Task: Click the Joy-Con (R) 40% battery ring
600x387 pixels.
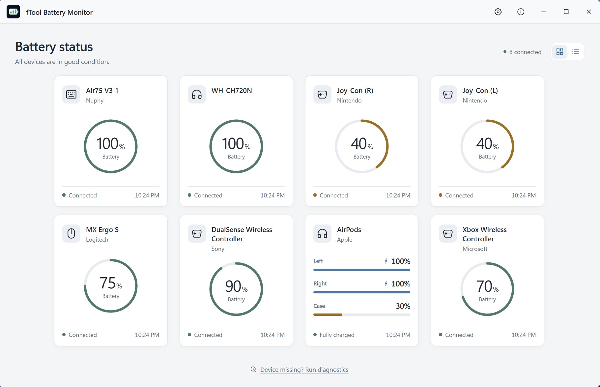Action: (362, 146)
